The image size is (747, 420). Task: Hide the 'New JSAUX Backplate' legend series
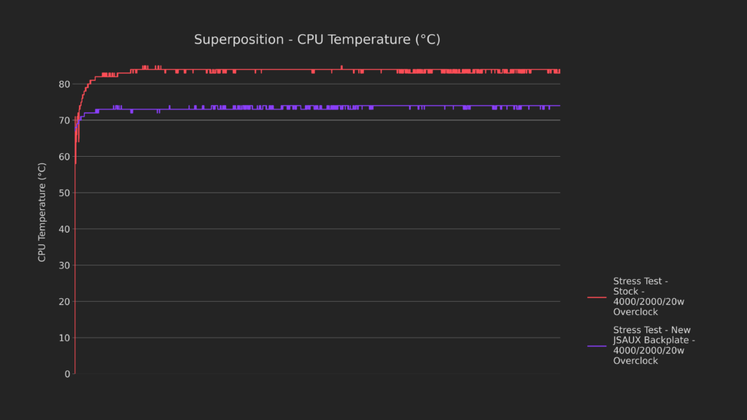coord(651,346)
